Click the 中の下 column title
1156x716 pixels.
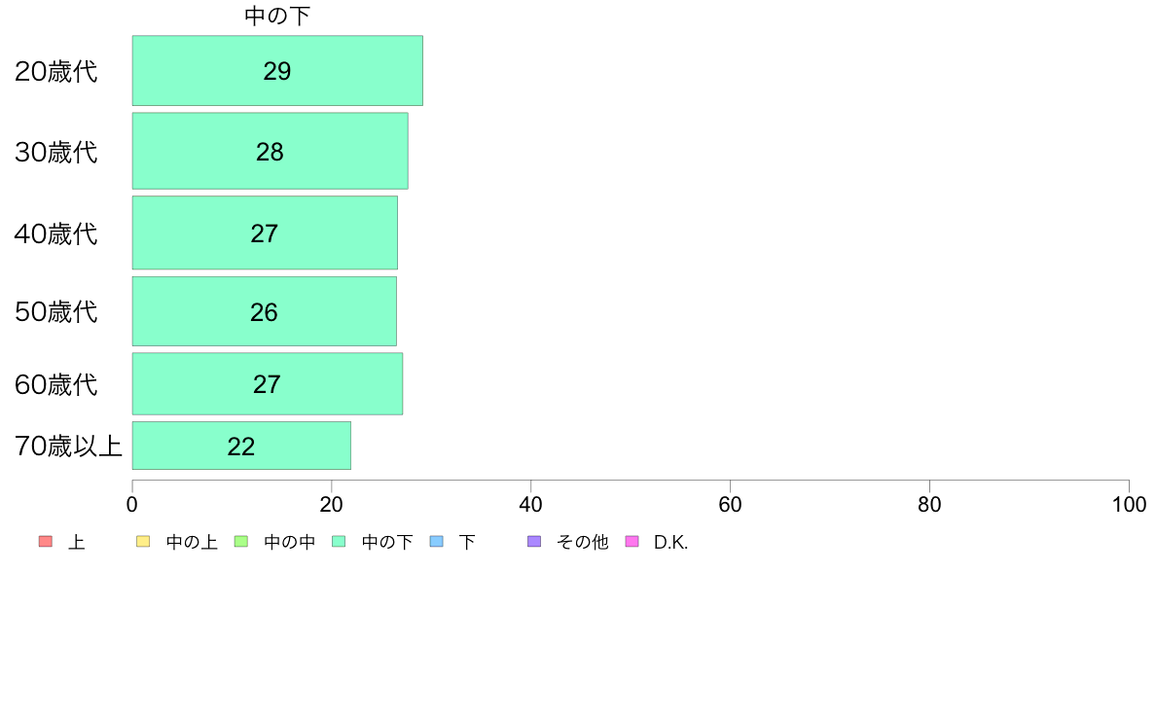click(277, 16)
